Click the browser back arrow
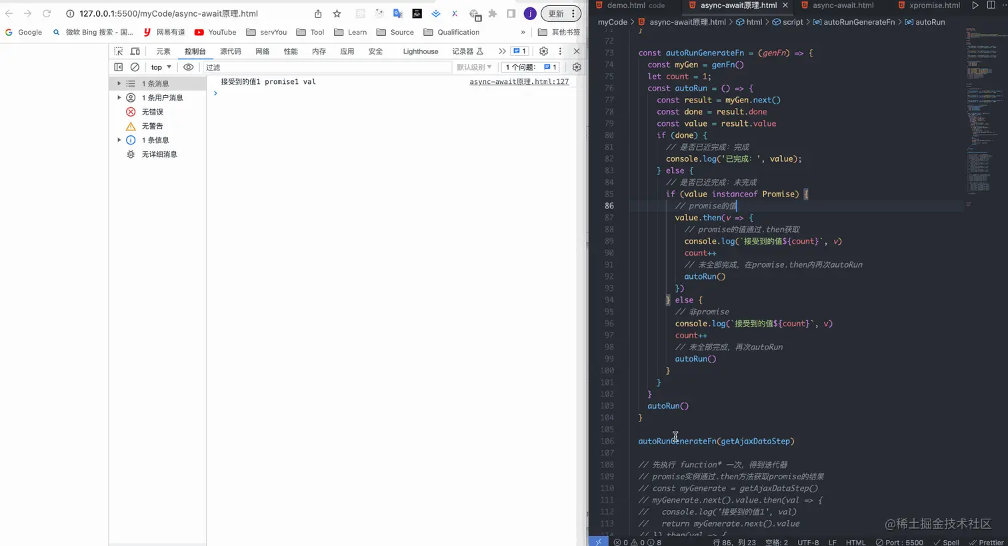This screenshot has width=1008, height=546. pos(9,13)
